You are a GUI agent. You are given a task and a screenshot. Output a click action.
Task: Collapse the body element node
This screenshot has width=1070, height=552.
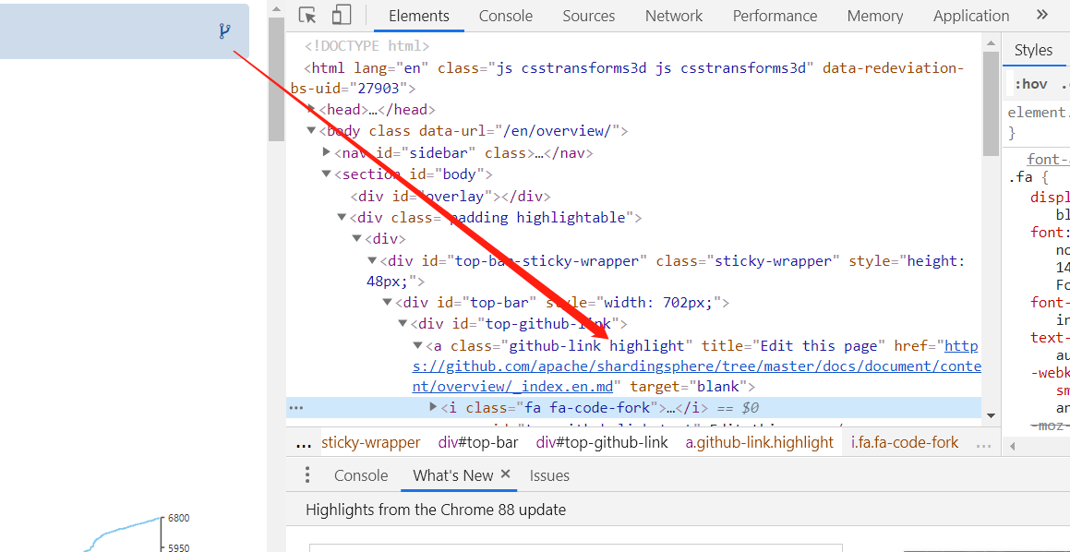point(311,130)
